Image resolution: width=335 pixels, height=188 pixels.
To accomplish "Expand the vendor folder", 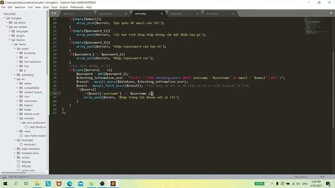I will pyautogui.click(x=15, y=158).
